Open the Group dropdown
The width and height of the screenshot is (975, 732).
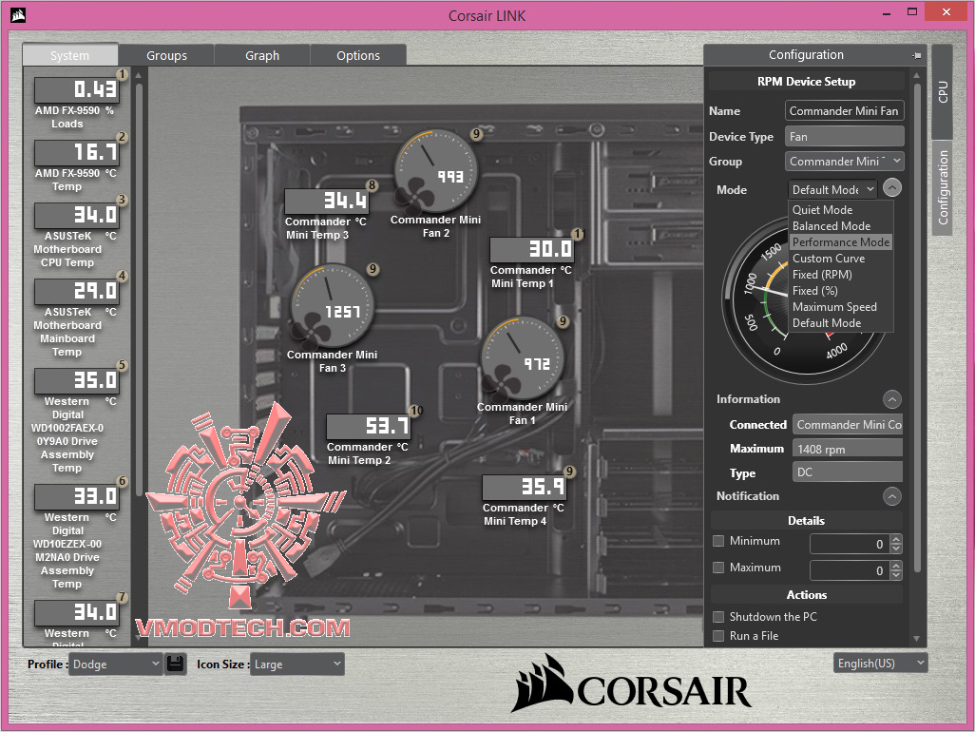click(x=845, y=162)
